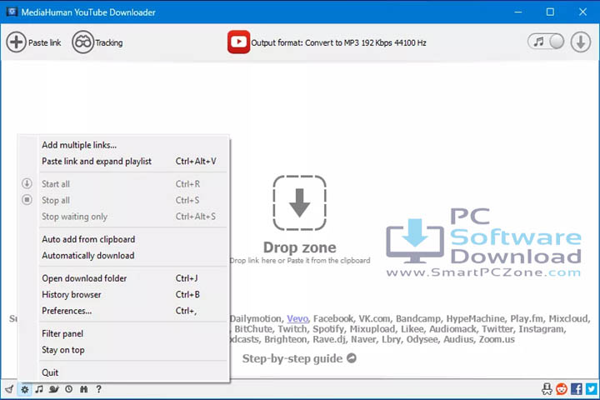600x400 pixels.
Task: Click the arrow icon beside Step-by-step guide
Action: tap(352, 358)
